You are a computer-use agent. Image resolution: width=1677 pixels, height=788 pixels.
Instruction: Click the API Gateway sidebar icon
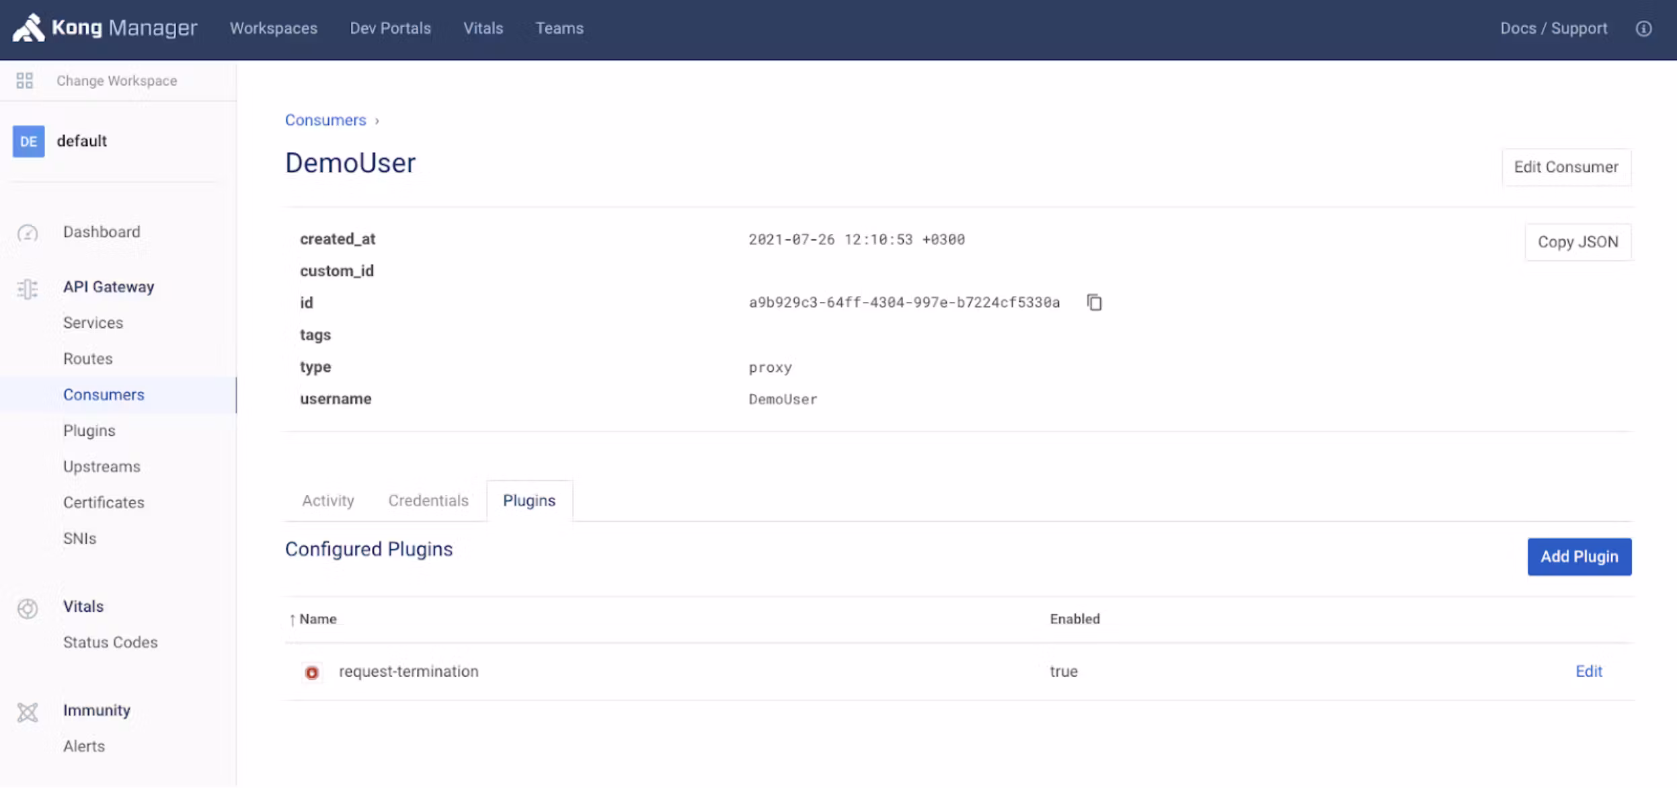click(x=28, y=288)
